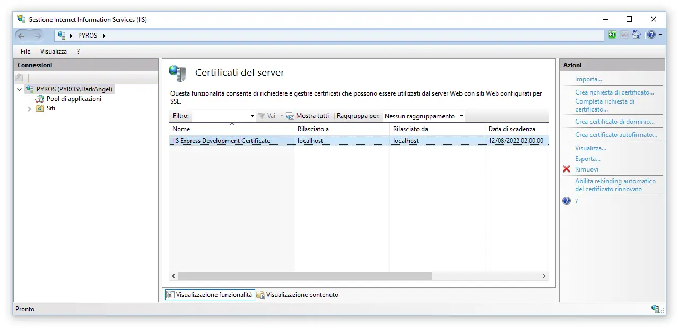The width and height of the screenshot is (678, 333).
Task: Click the arrow before PYROS in address bar
Action: click(x=71, y=36)
